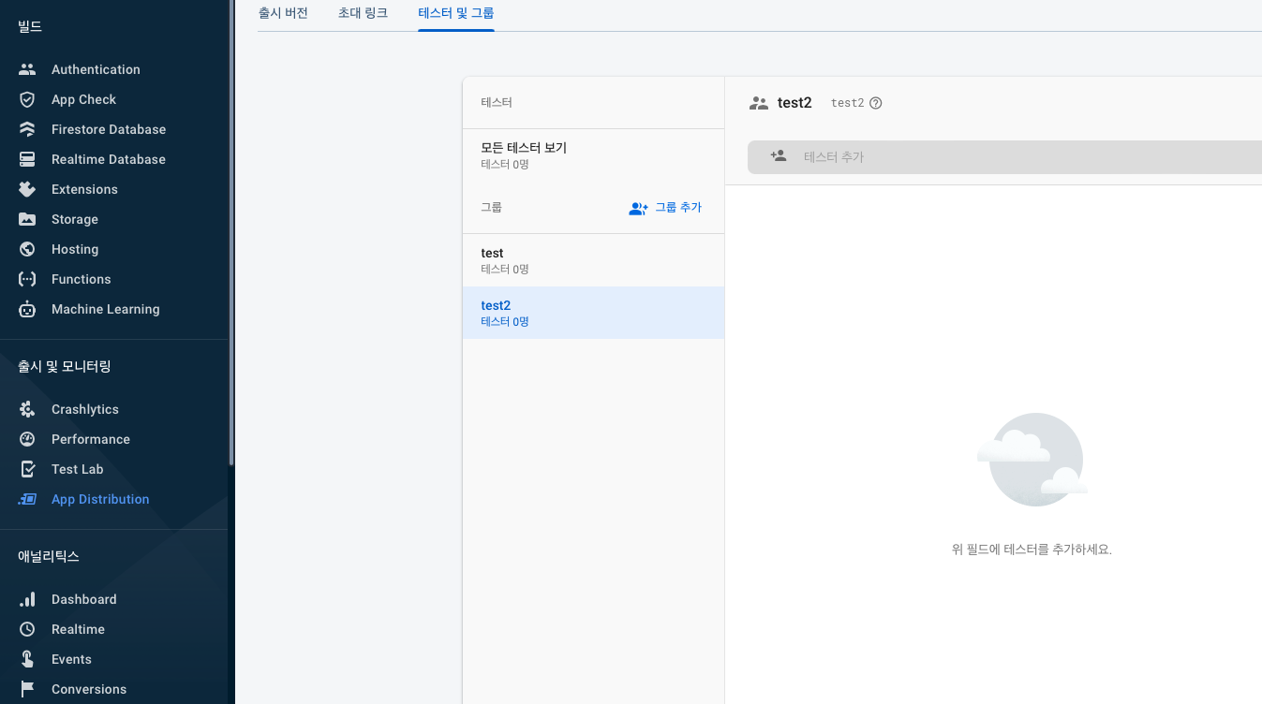This screenshot has width=1262, height=704.
Task: Click the test2 group title heading
Action: coord(794,103)
